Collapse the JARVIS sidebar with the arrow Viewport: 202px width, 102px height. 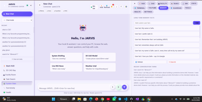tap(31, 5)
